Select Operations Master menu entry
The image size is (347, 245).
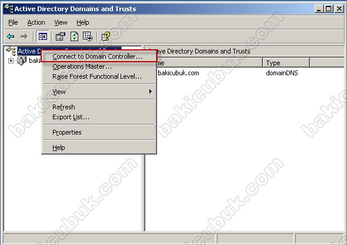(x=82, y=66)
